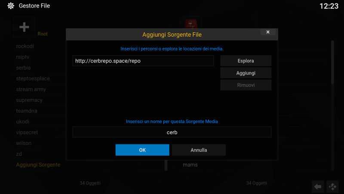Click the move cross-arrows icon
Screen dimensions: 344x194
(332, 187)
